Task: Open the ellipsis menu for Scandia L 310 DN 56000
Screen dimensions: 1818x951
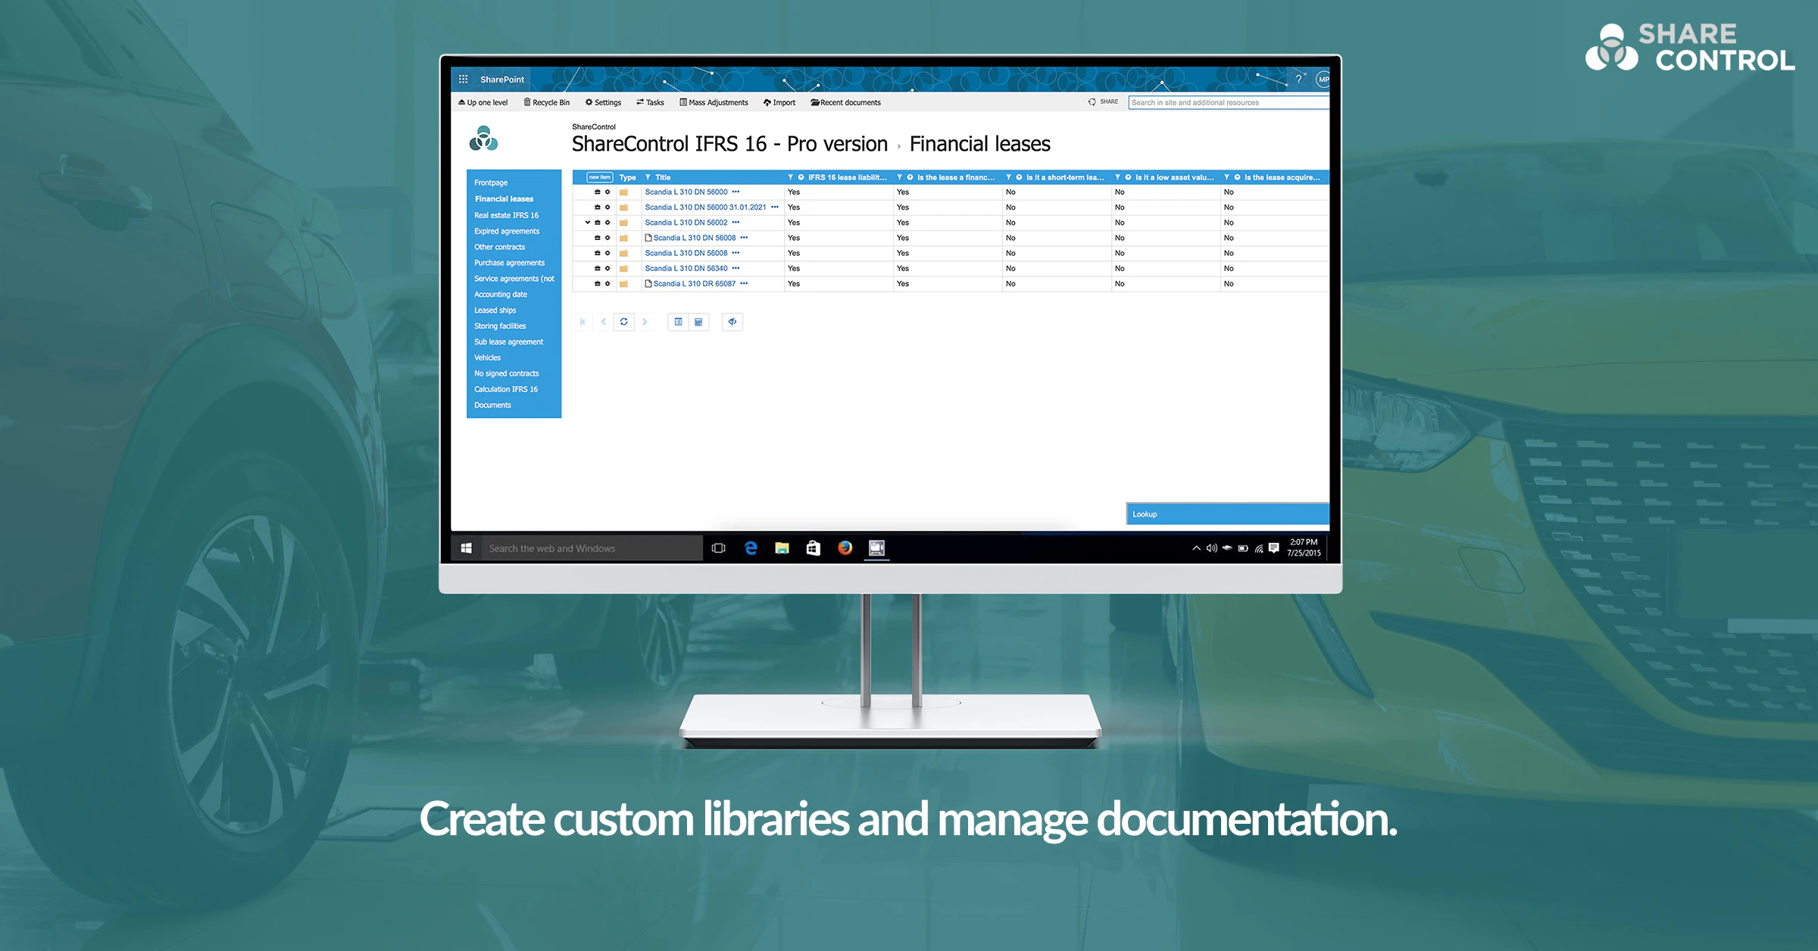Action: point(736,192)
